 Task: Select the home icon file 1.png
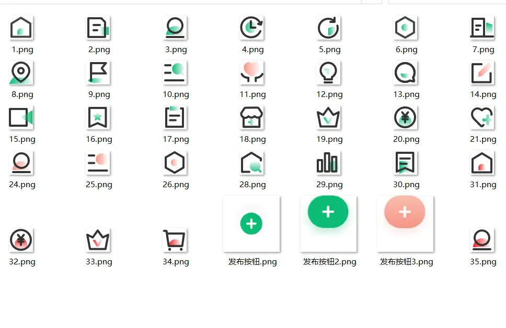tap(21, 28)
